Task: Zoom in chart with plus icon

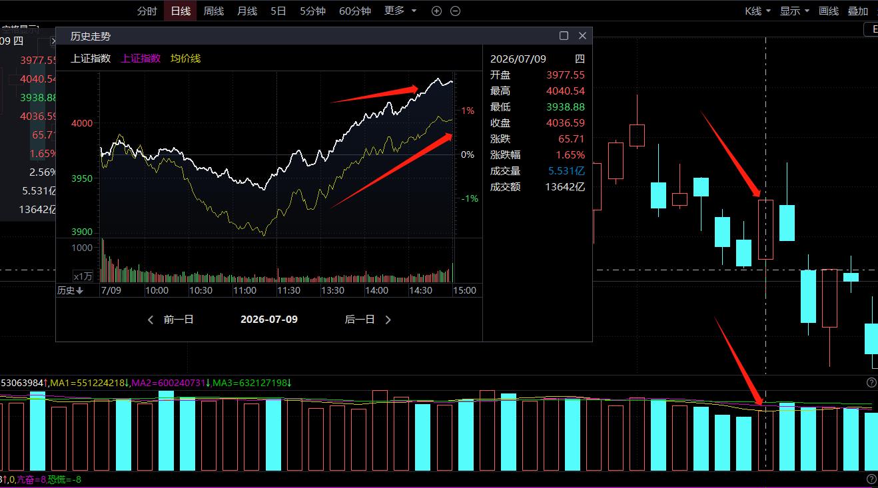Action: (436, 11)
